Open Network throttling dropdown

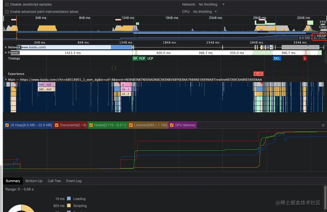pyautogui.click(x=211, y=4)
